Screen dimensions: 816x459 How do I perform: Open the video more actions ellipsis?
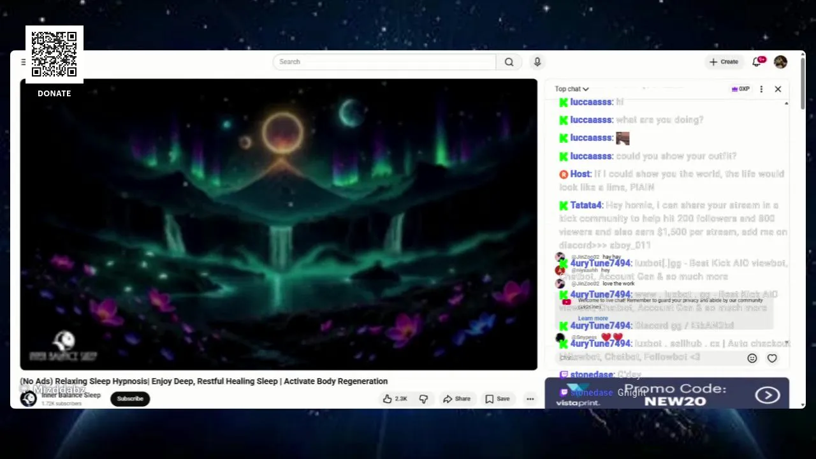(530, 399)
